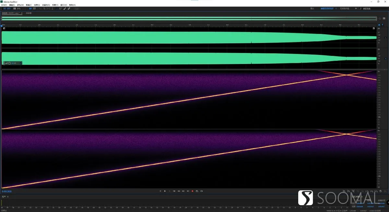Open the 效果(S) menu

click(37, 5)
